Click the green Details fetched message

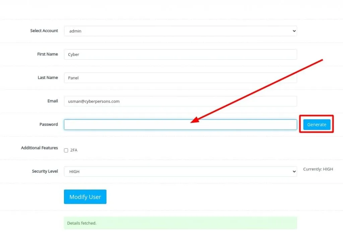coord(180,223)
